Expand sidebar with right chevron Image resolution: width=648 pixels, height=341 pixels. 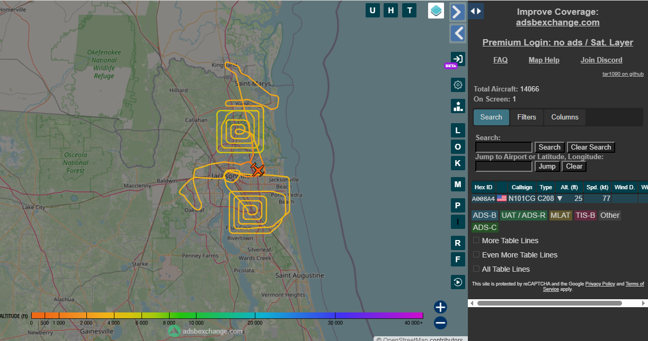[458, 12]
